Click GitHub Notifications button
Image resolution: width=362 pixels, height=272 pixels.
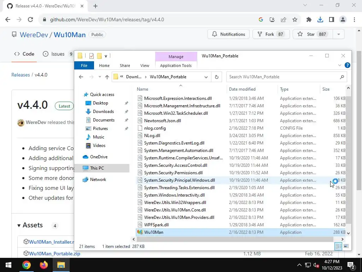coord(228,34)
